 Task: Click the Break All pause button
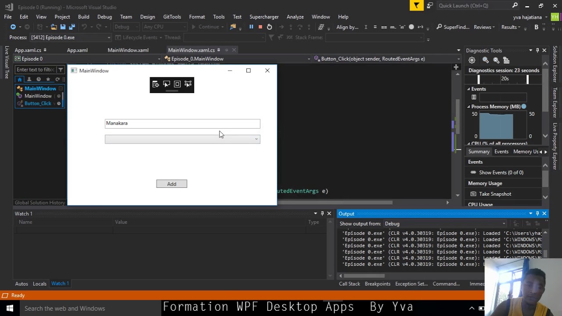[x=251, y=27]
